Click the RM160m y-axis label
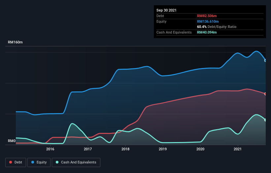 (x=15, y=42)
